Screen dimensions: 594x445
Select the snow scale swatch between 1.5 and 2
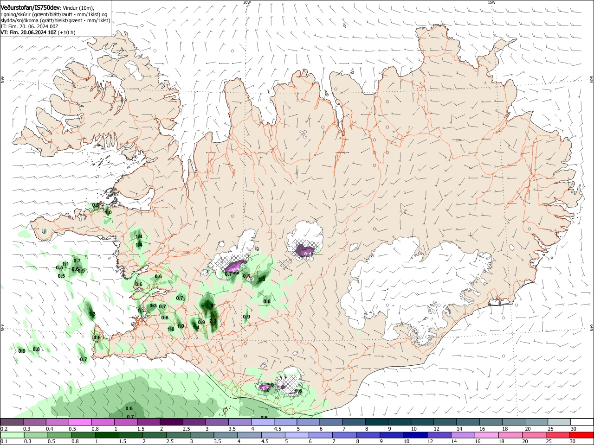click(x=148, y=422)
